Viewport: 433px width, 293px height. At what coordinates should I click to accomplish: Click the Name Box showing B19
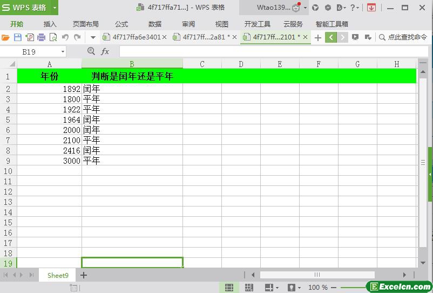(x=30, y=52)
